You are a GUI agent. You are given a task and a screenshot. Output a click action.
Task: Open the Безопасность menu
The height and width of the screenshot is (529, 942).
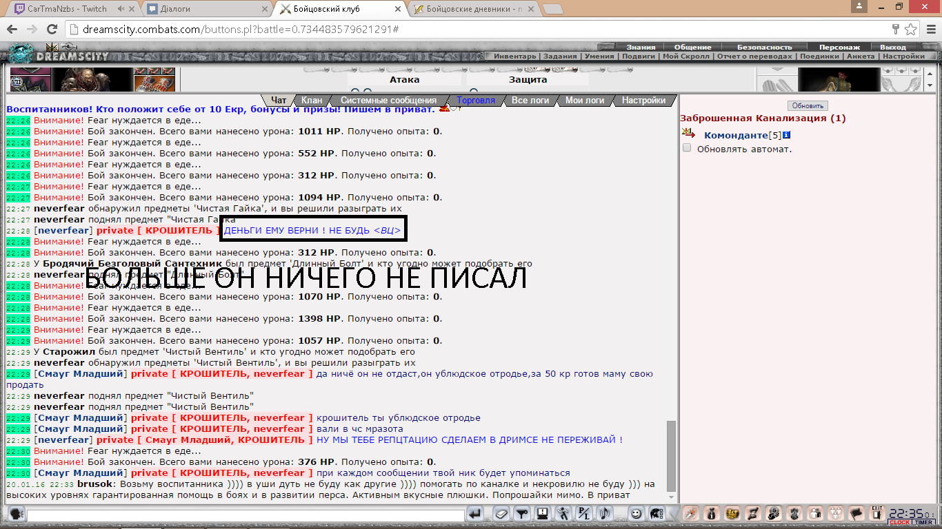point(763,48)
